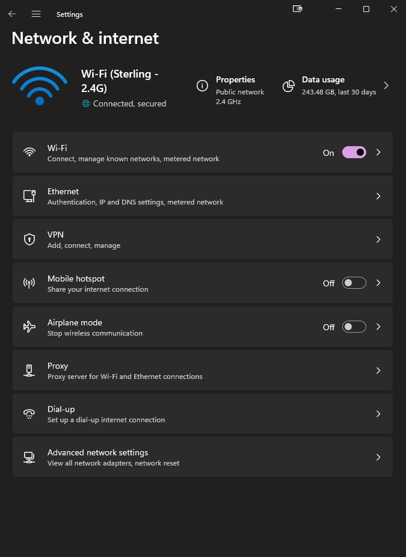
Task: Click the Properties info icon
Action: [203, 85]
